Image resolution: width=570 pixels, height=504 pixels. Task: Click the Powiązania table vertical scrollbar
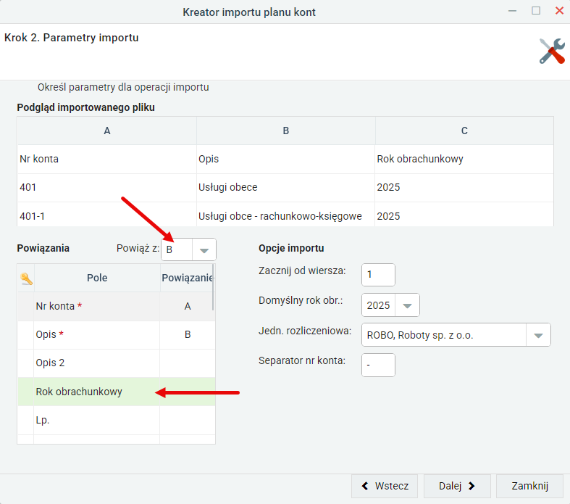[x=213, y=287]
